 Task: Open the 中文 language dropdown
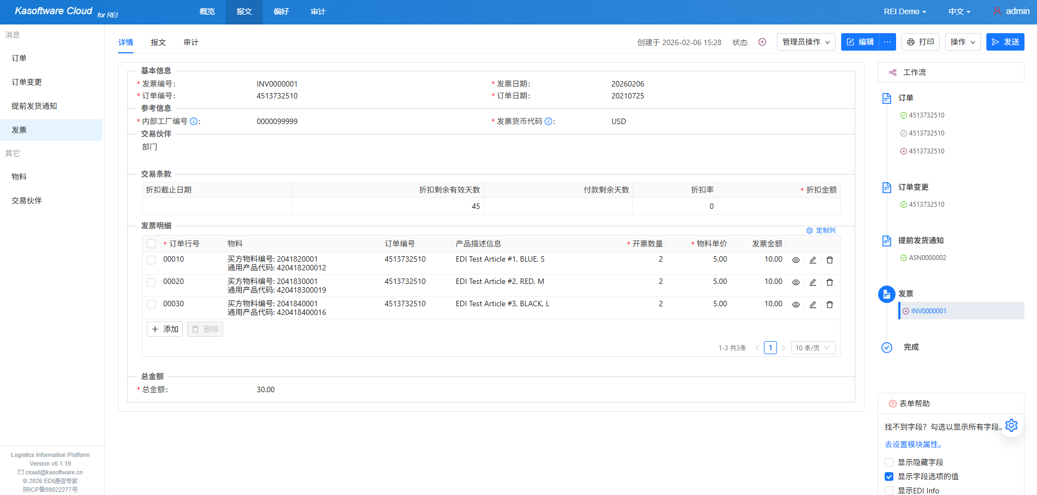point(959,11)
